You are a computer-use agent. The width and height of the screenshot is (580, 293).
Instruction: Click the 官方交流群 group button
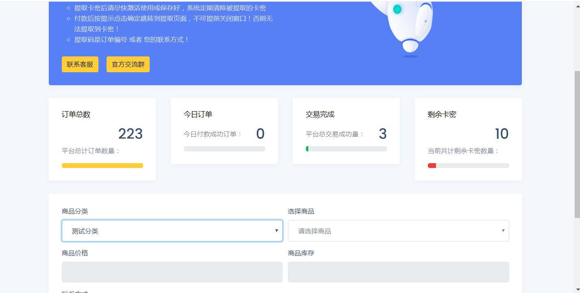tap(128, 64)
